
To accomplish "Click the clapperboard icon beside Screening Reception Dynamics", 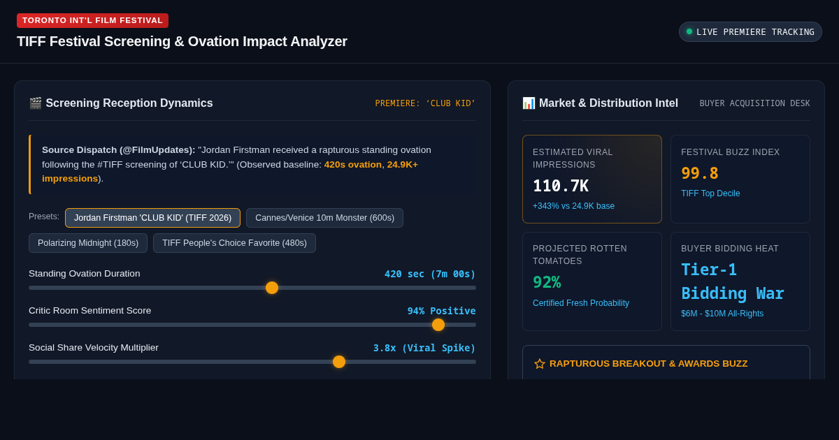I will tap(36, 103).
